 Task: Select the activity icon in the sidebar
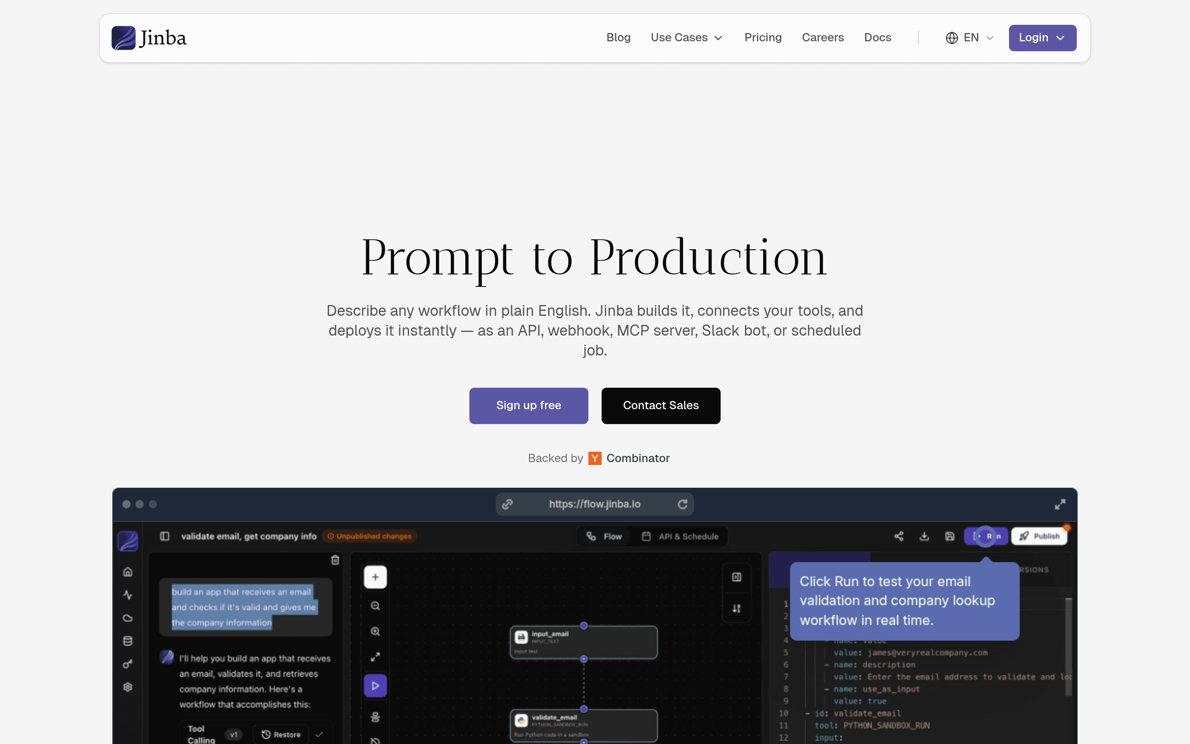127,594
